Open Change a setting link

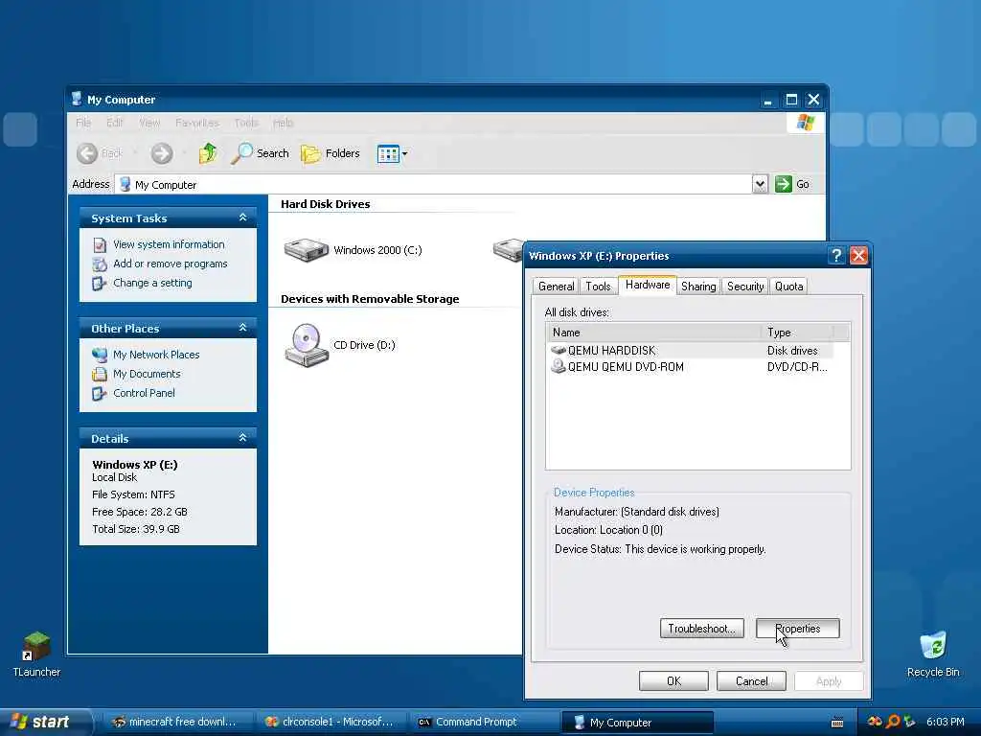click(152, 283)
